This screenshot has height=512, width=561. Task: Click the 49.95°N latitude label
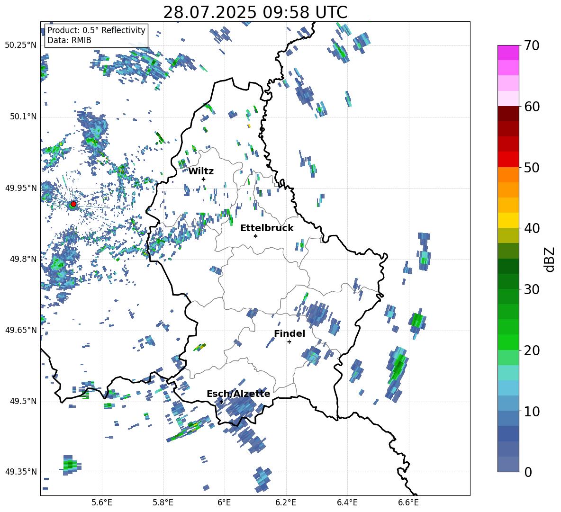21,188
